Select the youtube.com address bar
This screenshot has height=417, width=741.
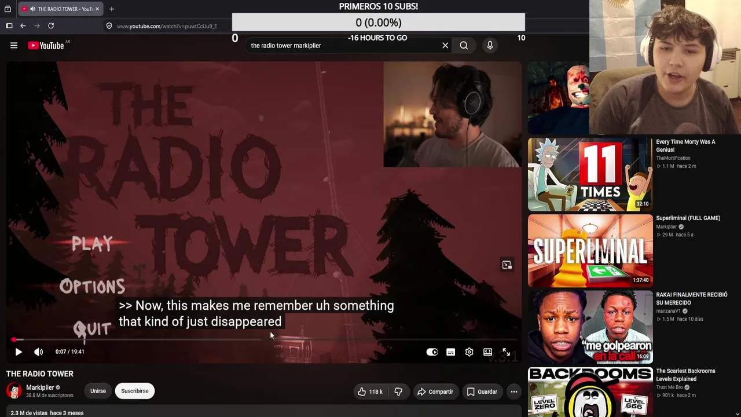tap(167, 26)
